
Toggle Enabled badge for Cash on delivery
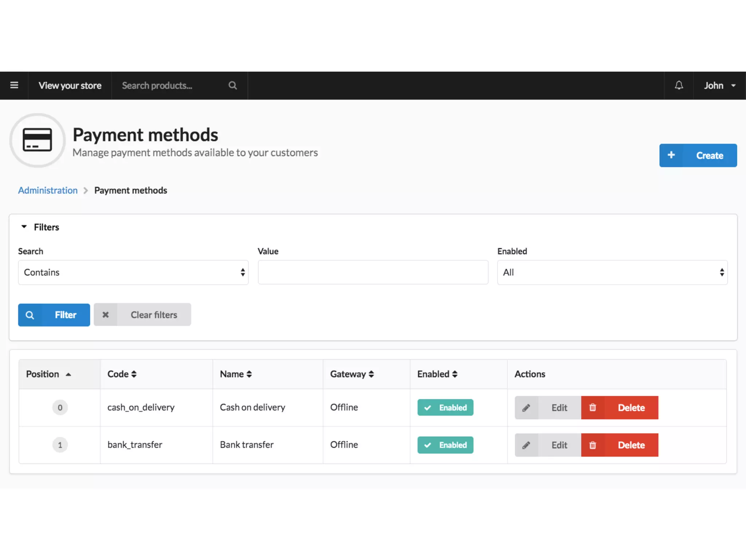[445, 408]
